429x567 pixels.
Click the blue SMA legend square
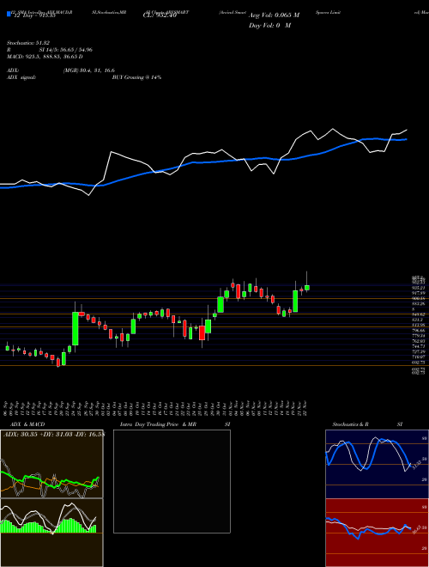pos(9,14)
